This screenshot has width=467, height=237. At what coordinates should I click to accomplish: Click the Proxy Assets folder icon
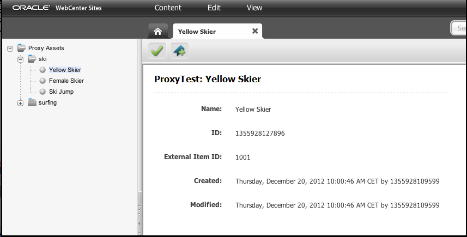pyautogui.click(x=21, y=47)
